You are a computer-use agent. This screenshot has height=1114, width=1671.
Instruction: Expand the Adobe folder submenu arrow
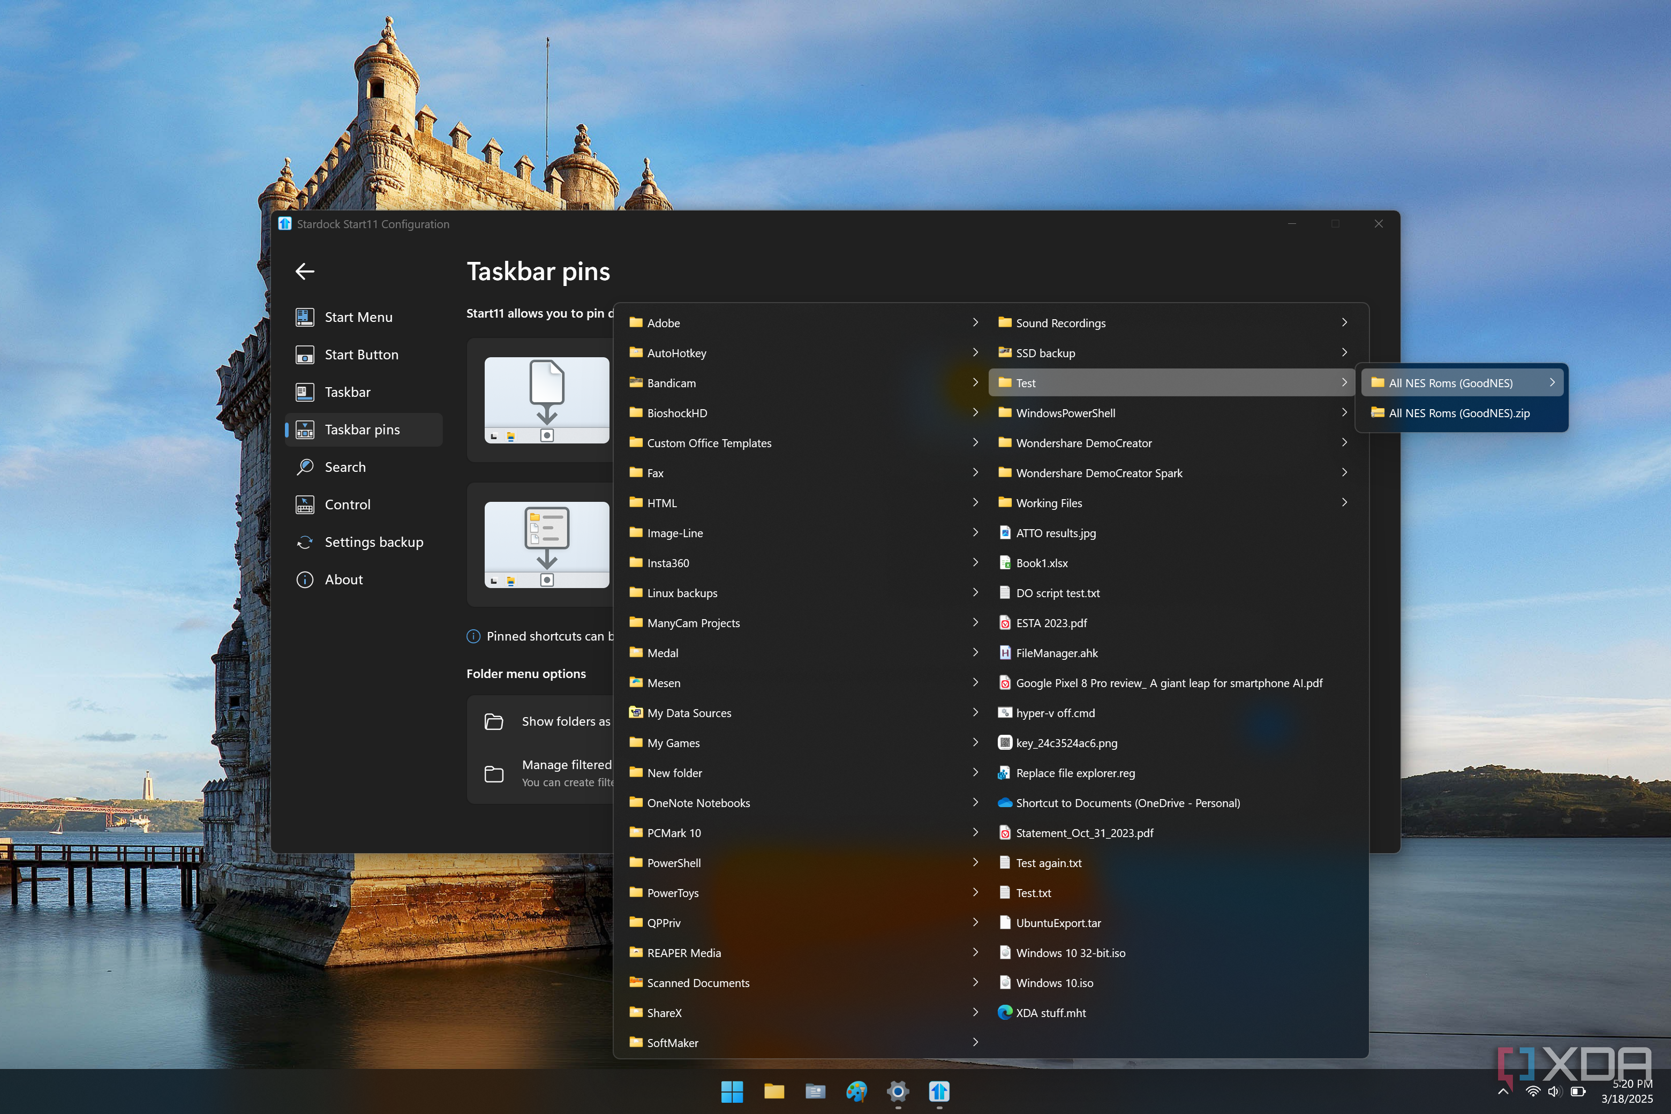click(975, 322)
